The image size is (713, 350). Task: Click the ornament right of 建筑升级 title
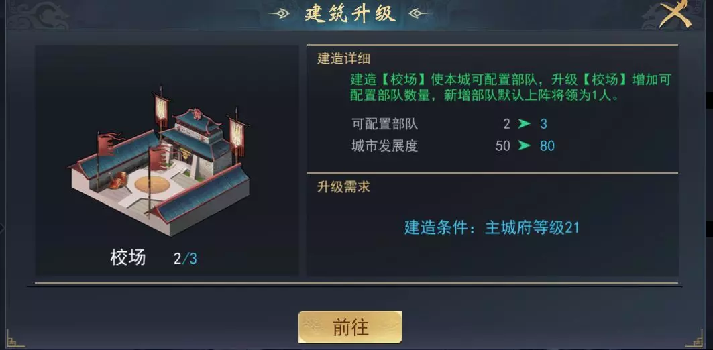pos(419,13)
